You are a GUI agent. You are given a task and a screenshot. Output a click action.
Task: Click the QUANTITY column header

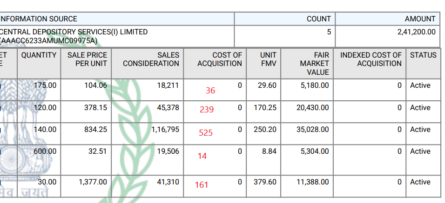point(39,55)
